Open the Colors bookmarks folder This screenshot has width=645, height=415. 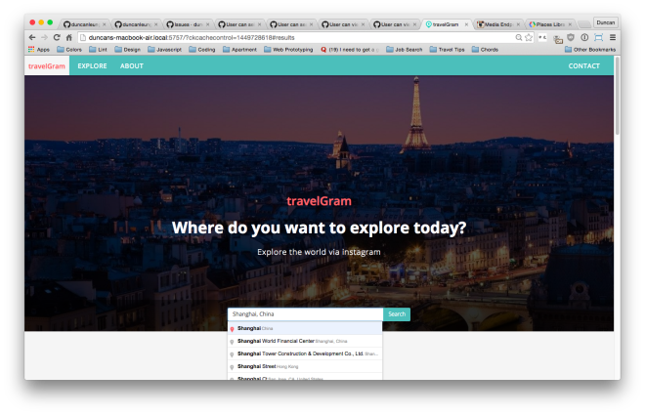pos(69,49)
